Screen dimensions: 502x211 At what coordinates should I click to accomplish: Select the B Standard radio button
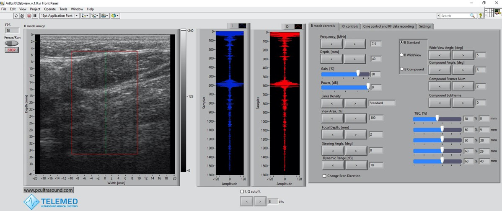401,42
